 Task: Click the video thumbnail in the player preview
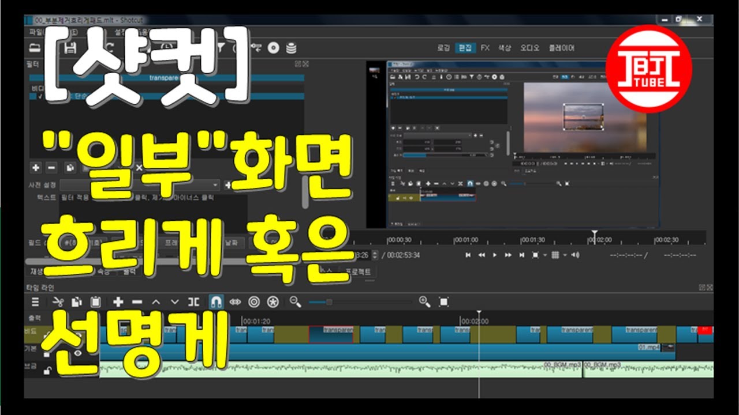(583, 118)
